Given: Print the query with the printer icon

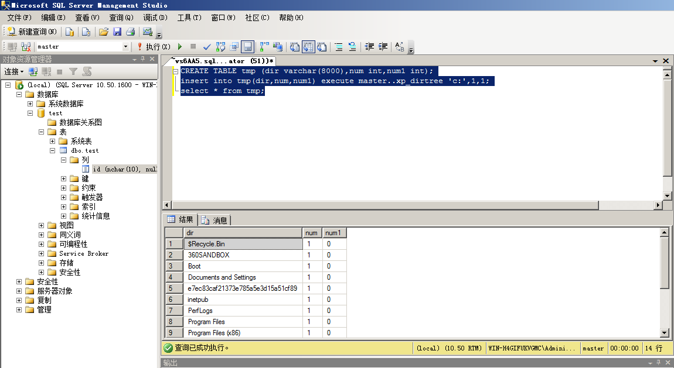Looking at the screenshot, I should [x=131, y=32].
